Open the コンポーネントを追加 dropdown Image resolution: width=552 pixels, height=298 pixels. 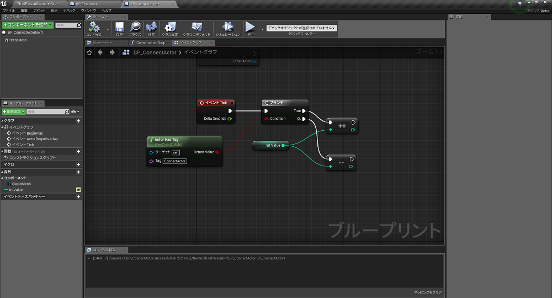(28, 25)
